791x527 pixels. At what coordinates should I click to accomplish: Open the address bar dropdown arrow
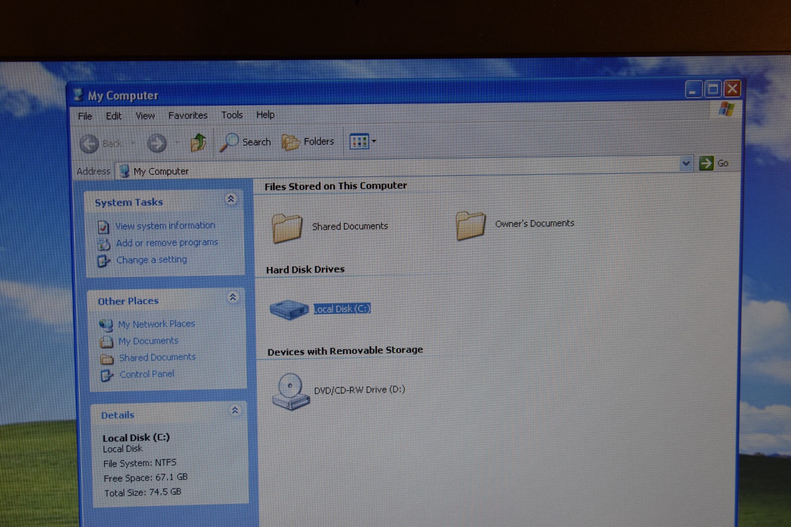coord(686,163)
